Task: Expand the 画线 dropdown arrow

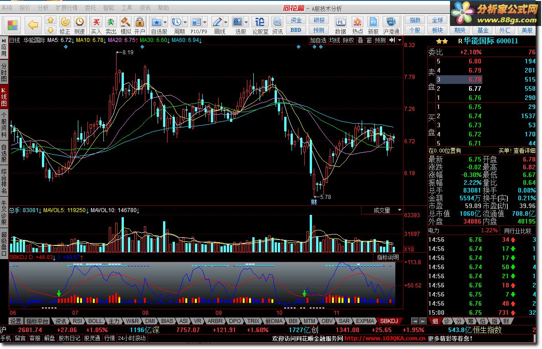Action: click(226, 22)
